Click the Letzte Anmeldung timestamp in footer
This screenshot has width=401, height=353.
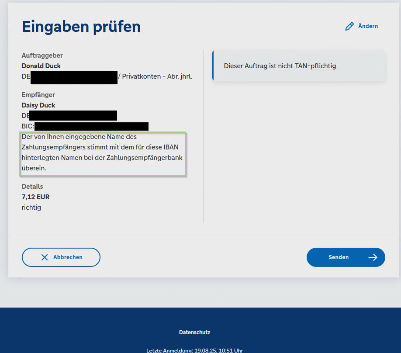click(x=194, y=350)
